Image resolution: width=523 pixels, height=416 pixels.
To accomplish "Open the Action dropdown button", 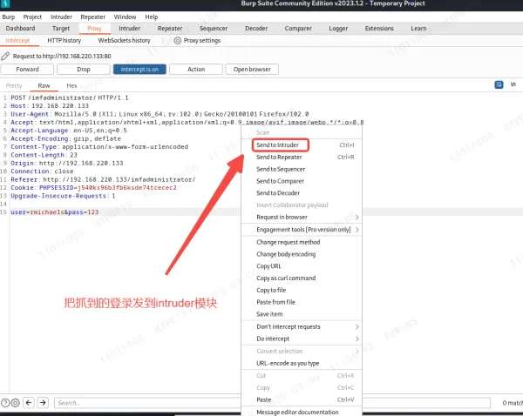I will [196, 70].
